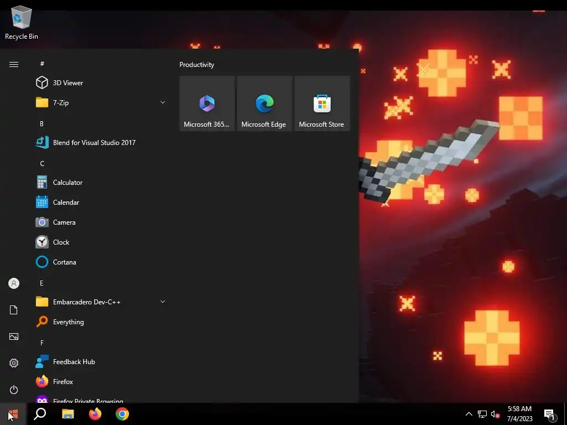Expand the Start menu hamburger button
This screenshot has width=567, height=425.
coord(14,64)
